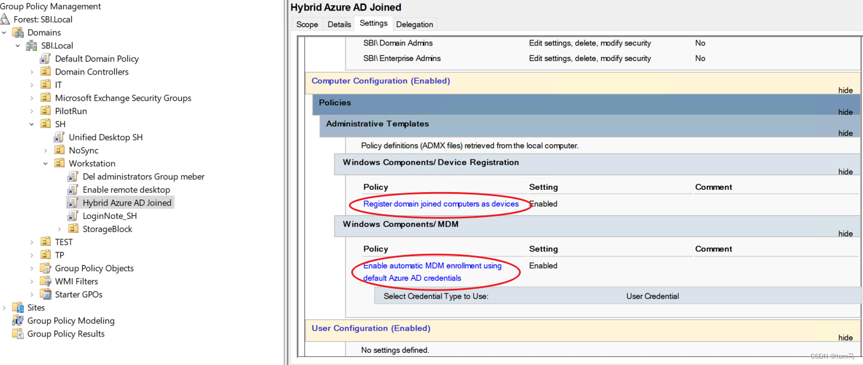The image size is (863, 365).
Task: Click the Group Policy Modeling icon
Action: [x=18, y=321]
